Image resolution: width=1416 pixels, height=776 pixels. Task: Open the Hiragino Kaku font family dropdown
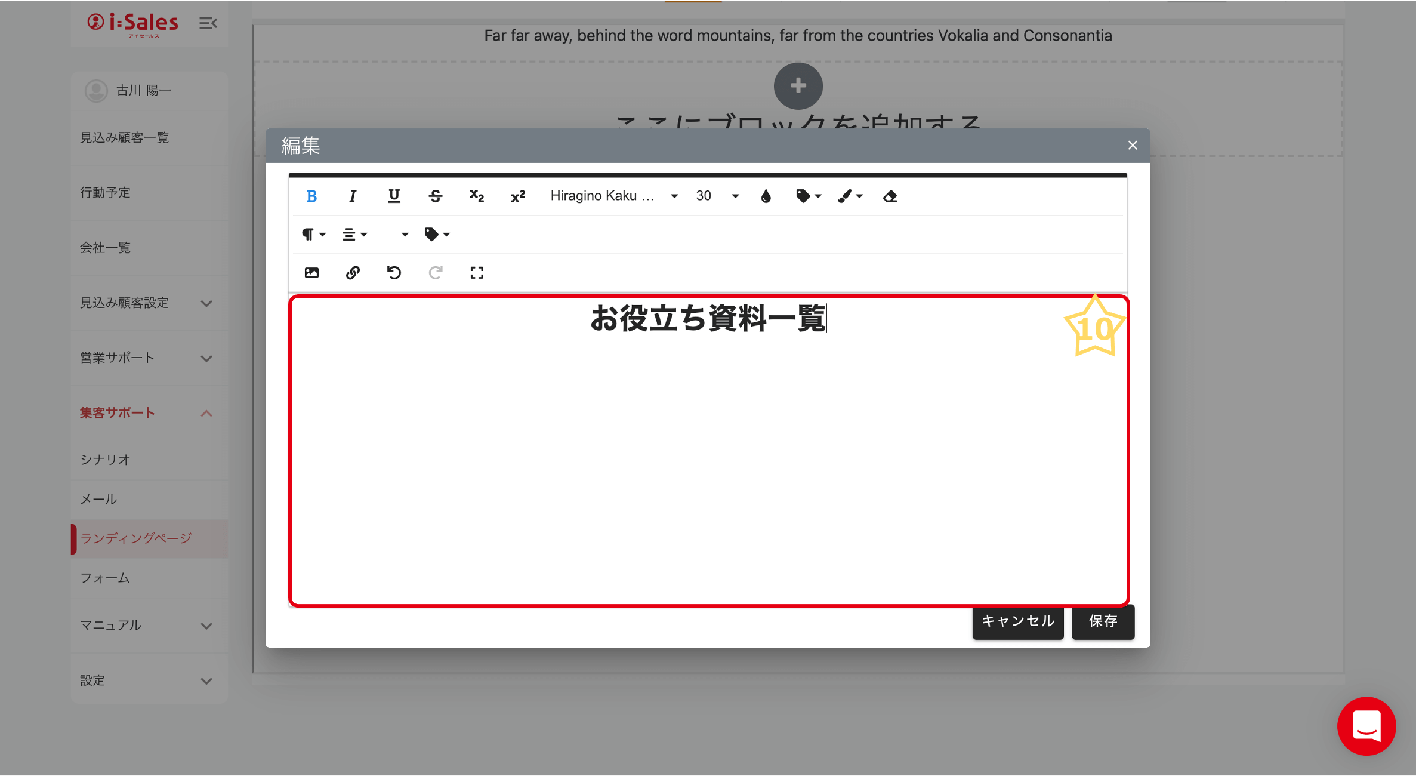pos(613,196)
